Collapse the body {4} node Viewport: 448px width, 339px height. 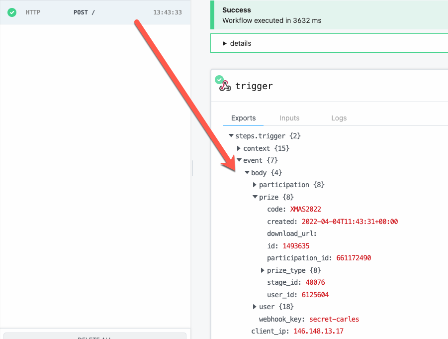(247, 173)
